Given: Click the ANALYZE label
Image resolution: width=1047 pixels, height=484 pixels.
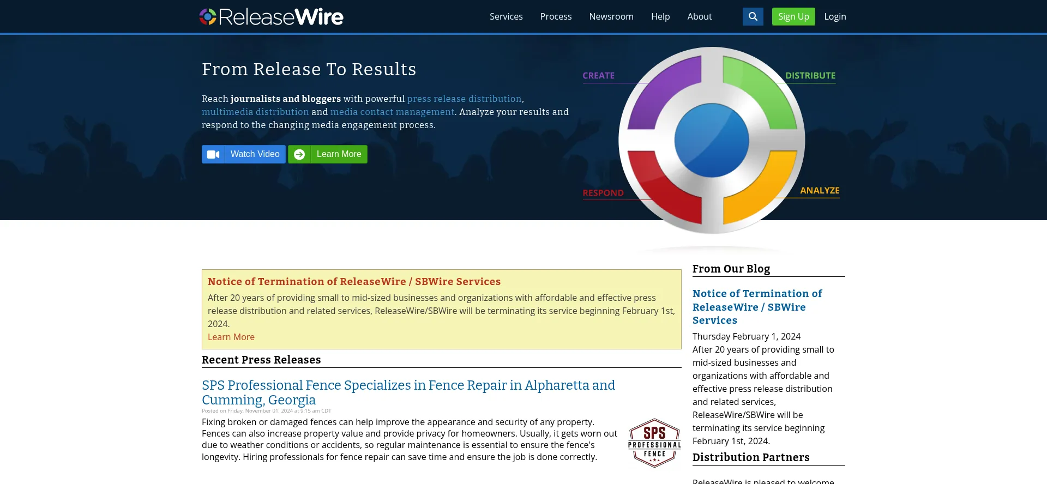Looking at the screenshot, I should (820, 190).
